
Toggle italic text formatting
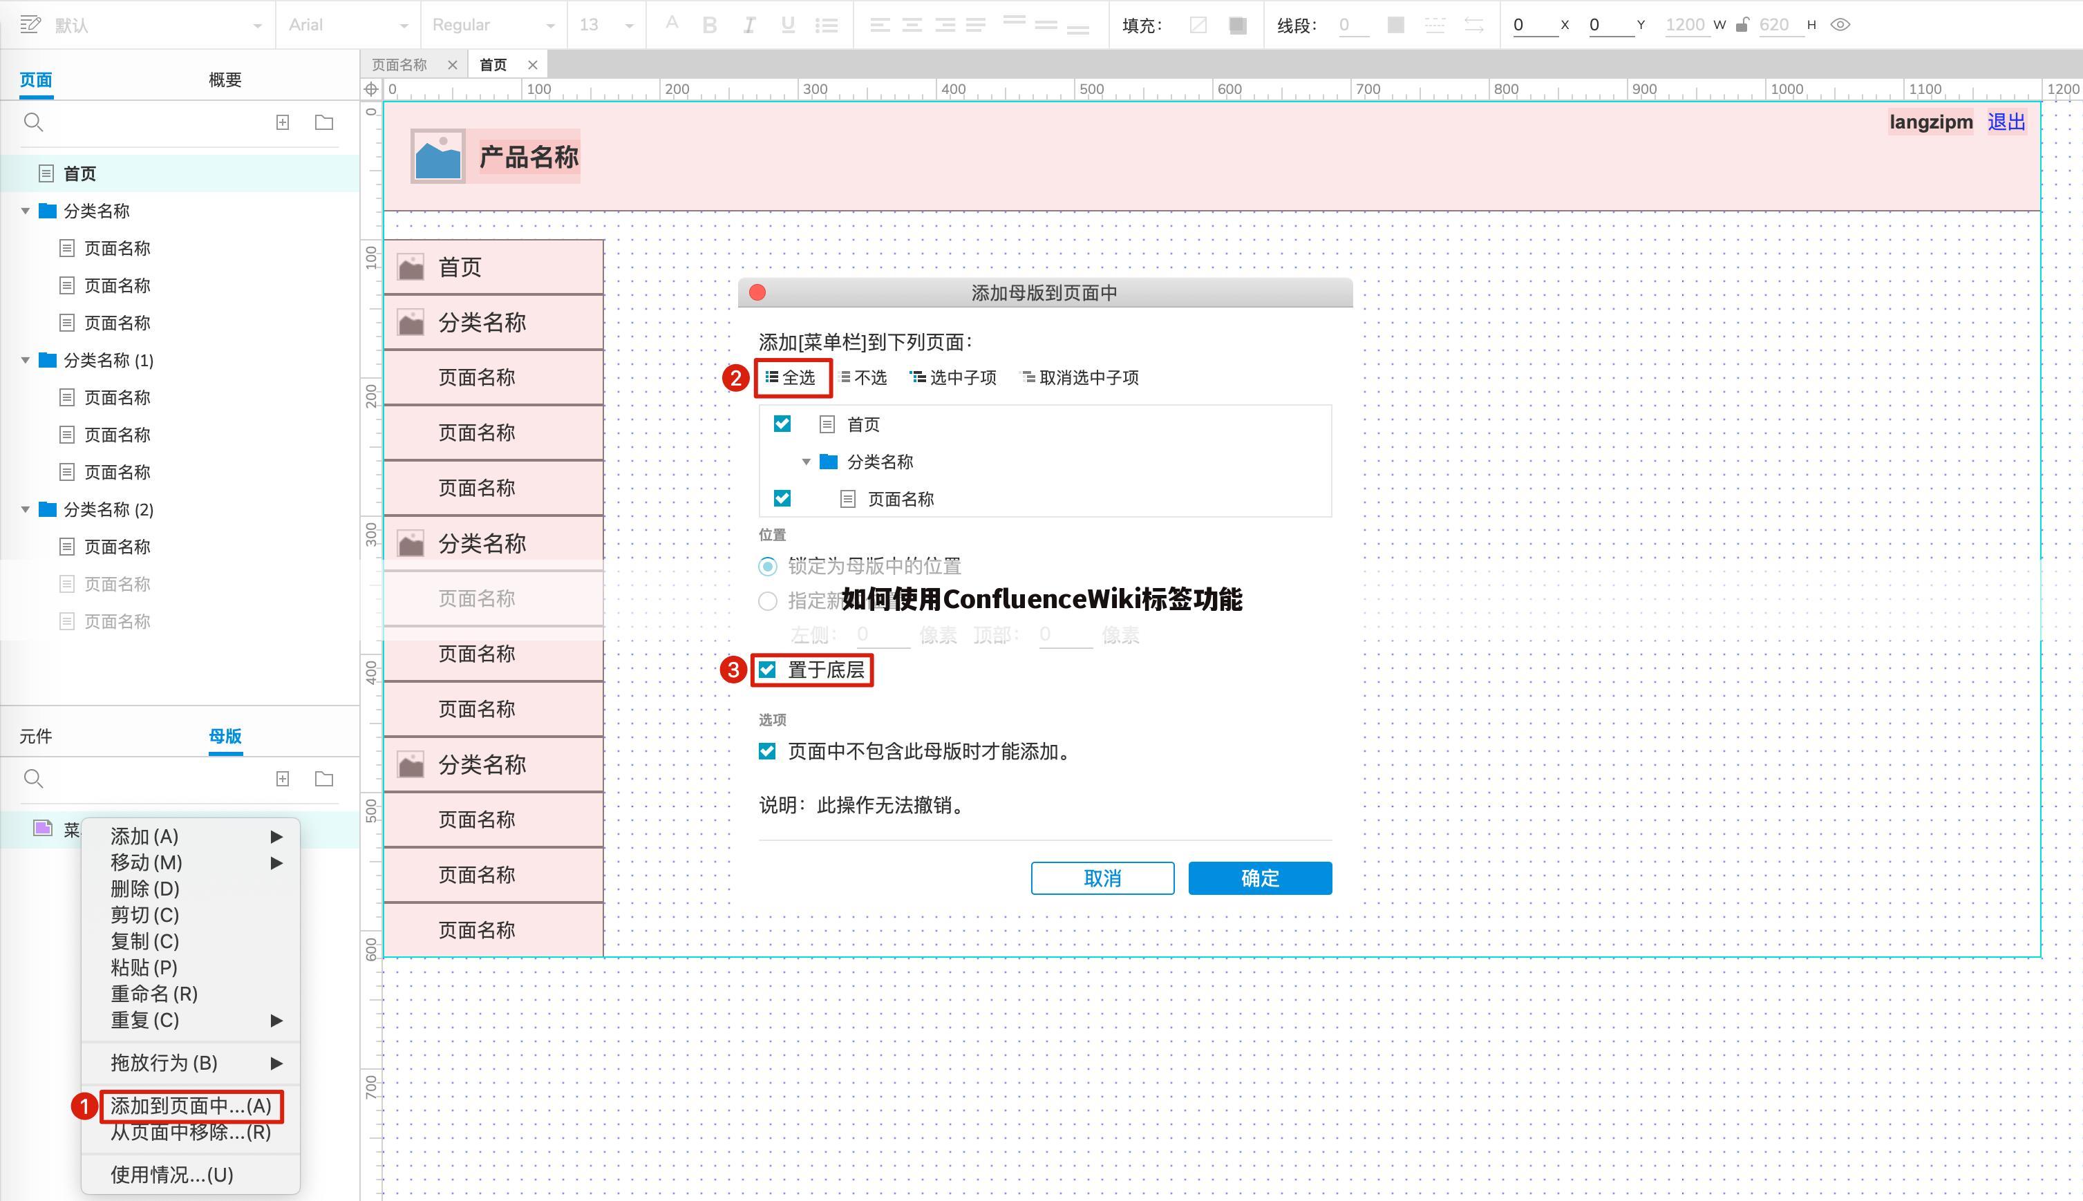coord(748,25)
